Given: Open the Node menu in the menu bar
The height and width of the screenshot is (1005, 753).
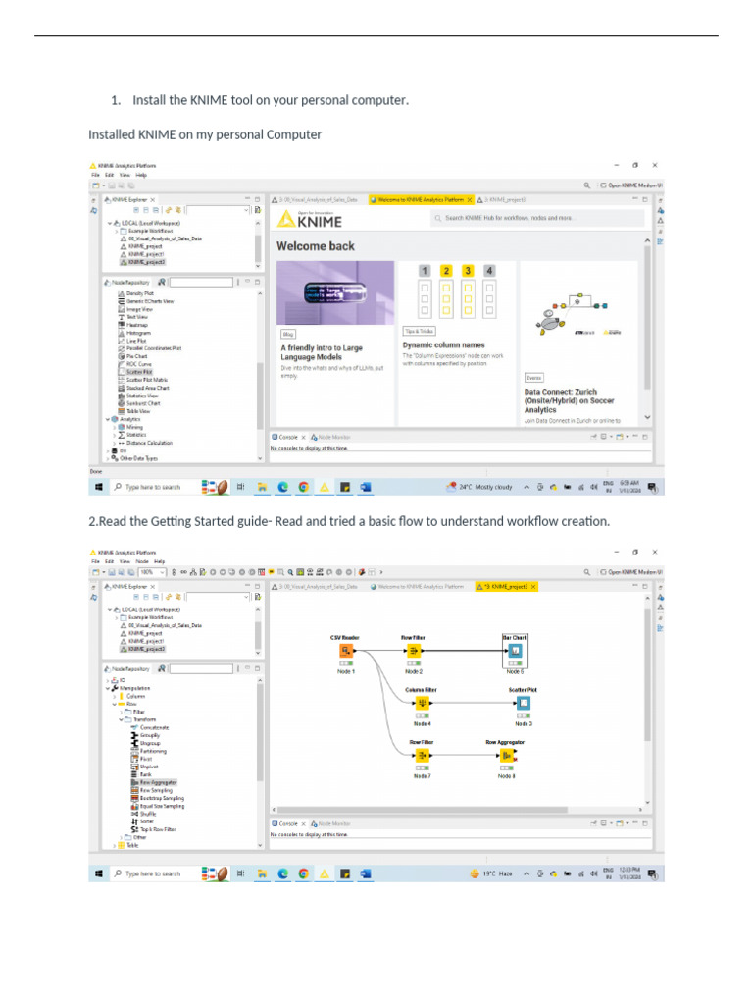Looking at the screenshot, I should [x=141, y=561].
